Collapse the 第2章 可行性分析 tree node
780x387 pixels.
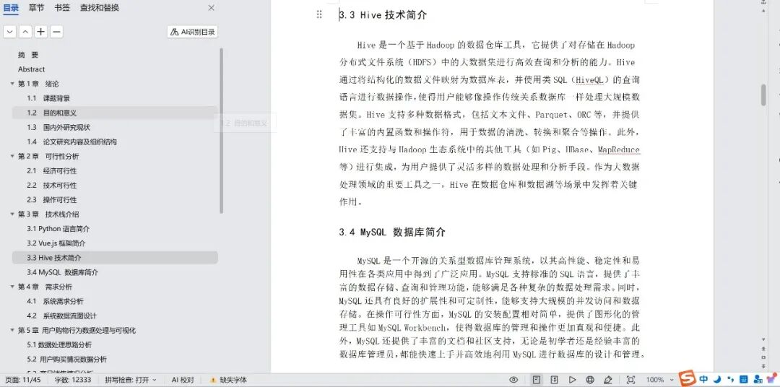click(x=12, y=156)
